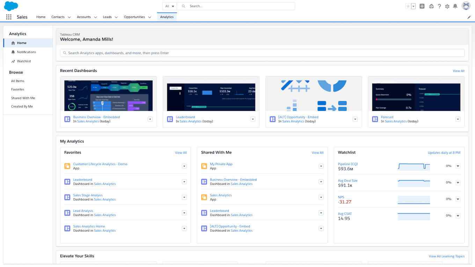Screen dimensions: 475x267
Task: Open the Favorites list dropdown next to star
Action: tap(414, 6)
